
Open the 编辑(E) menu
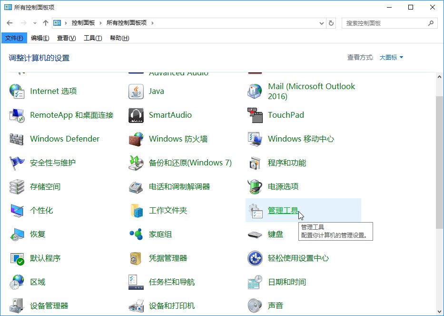[x=40, y=38]
